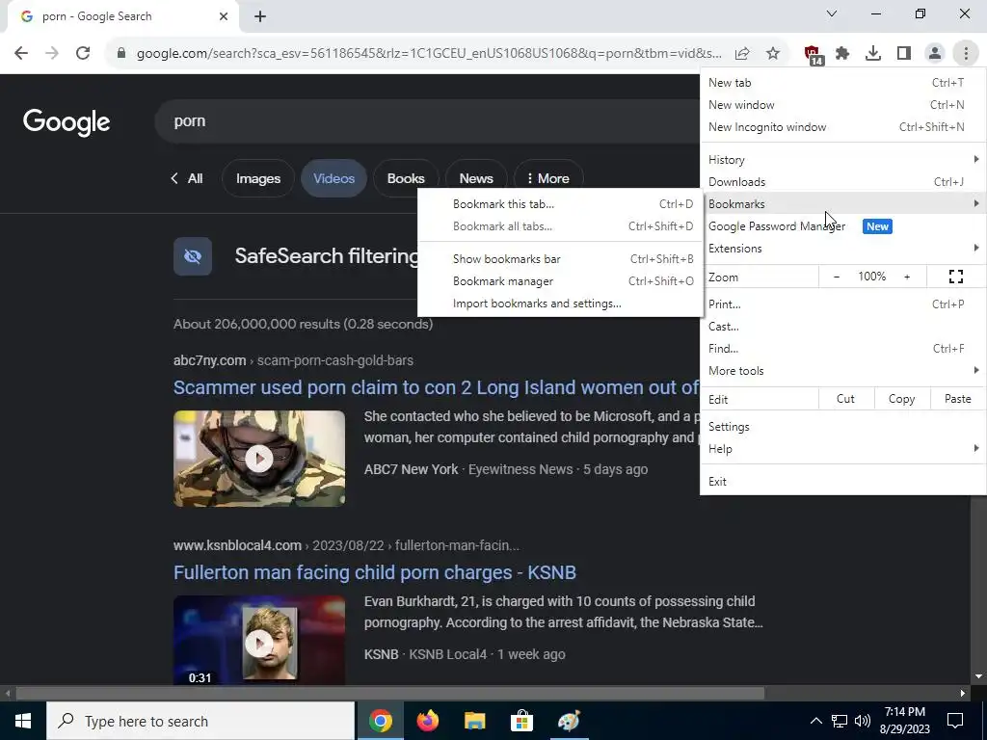Screen dimensions: 987x740
Task: Open Windows Start menu
Action: [x=23, y=721]
